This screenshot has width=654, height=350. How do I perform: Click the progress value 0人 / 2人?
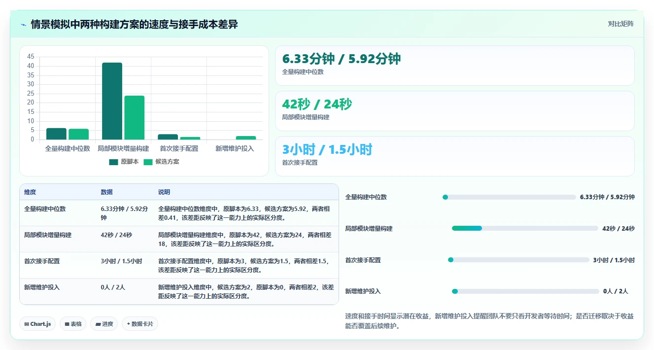[616, 291]
